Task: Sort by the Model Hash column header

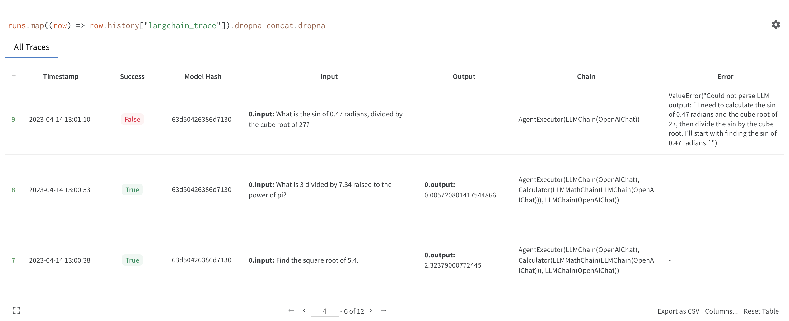Action: pos(203,76)
